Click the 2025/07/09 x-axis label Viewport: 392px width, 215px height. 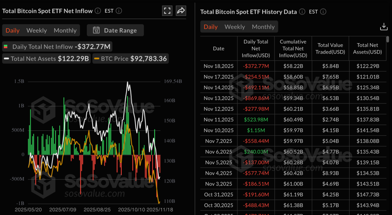(63, 210)
